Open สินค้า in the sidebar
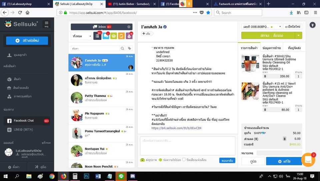 (17, 79)
